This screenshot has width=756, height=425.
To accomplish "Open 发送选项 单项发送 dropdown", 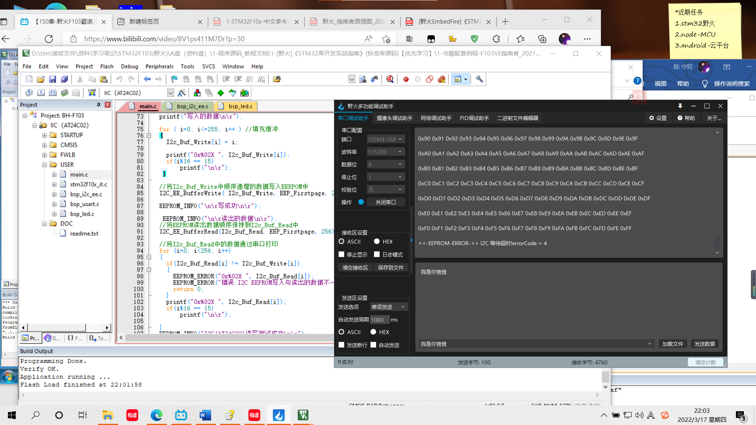I will pyautogui.click(x=389, y=307).
